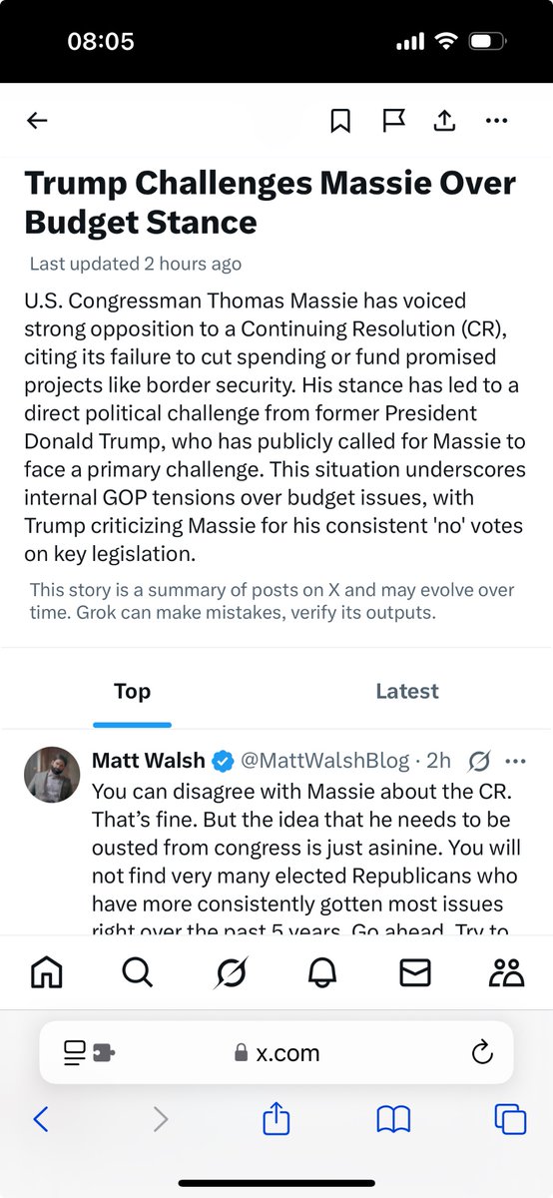This screenshot has height=1198, width=553.
Task: Go to the Home tab in bottom navigation
Action: 47,971
